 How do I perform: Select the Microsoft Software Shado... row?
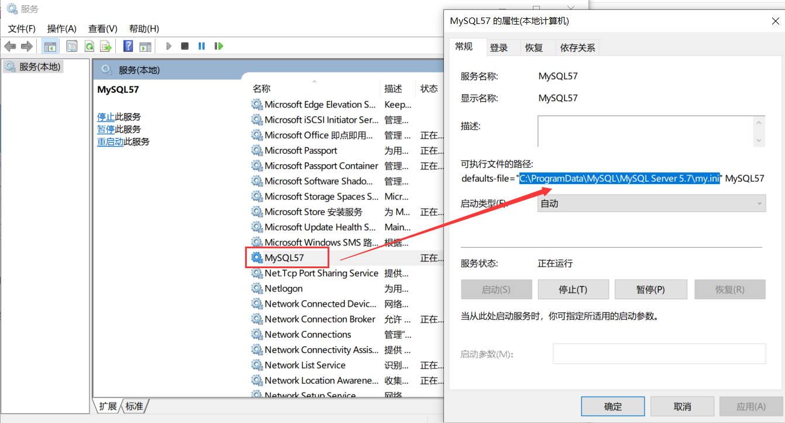pyautogui.click(x=347, y=181)
